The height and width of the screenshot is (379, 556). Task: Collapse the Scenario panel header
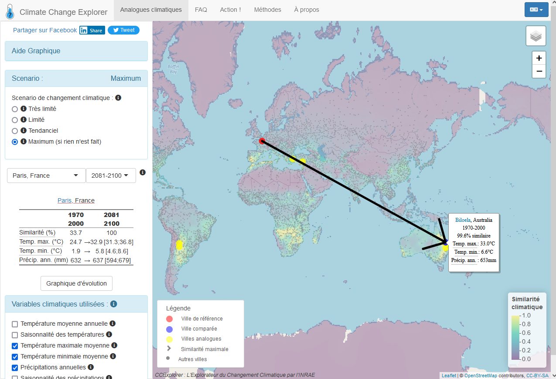pyautogui.click(x=76, y=79)
